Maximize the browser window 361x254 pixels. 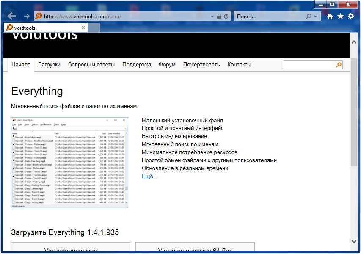tap(332, 4)
